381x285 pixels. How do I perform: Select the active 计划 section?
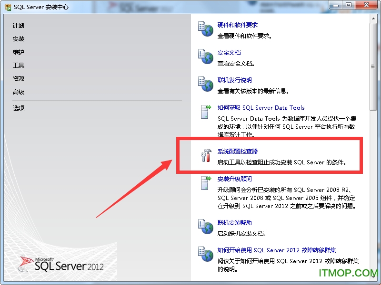pyautogui.click(x=18, y=25)
